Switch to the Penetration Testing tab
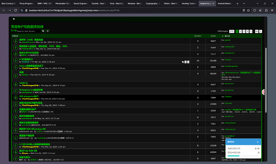Viewport: 276px width, 164px height. click(63, 4)
